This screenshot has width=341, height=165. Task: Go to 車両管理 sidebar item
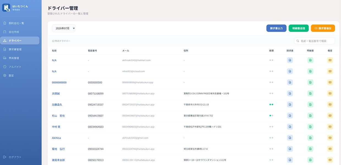tap(20, 58)
